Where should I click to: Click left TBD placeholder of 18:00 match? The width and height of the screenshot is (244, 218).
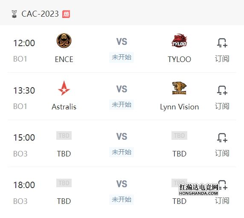point(64,183)
